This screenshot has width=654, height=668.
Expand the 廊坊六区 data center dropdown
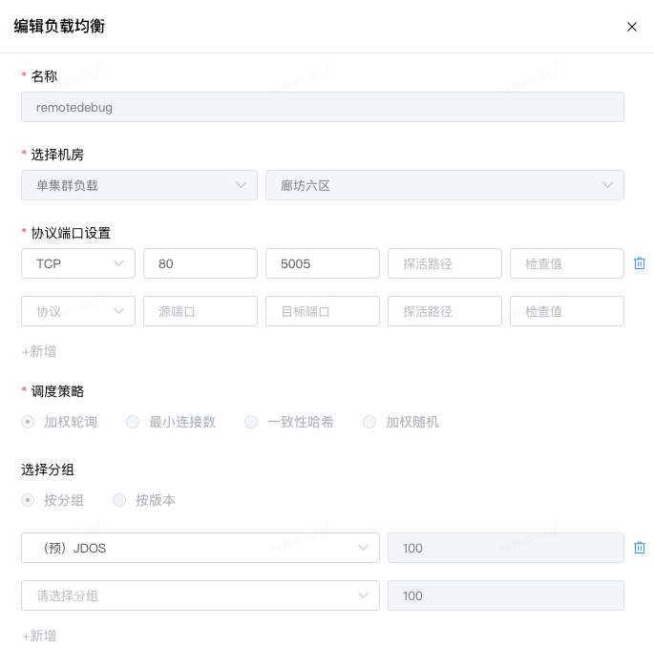445,185
